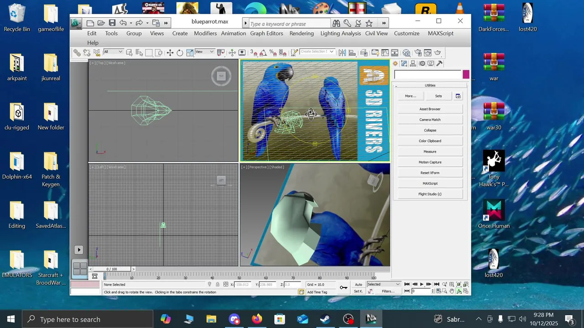Open the selection filter All dropdown

[113, 51]
